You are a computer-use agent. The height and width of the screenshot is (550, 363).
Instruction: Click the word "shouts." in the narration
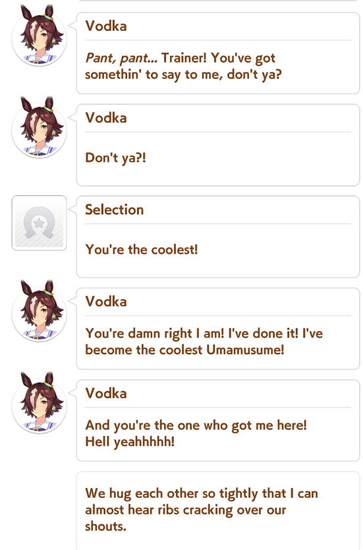click(105, 526)
